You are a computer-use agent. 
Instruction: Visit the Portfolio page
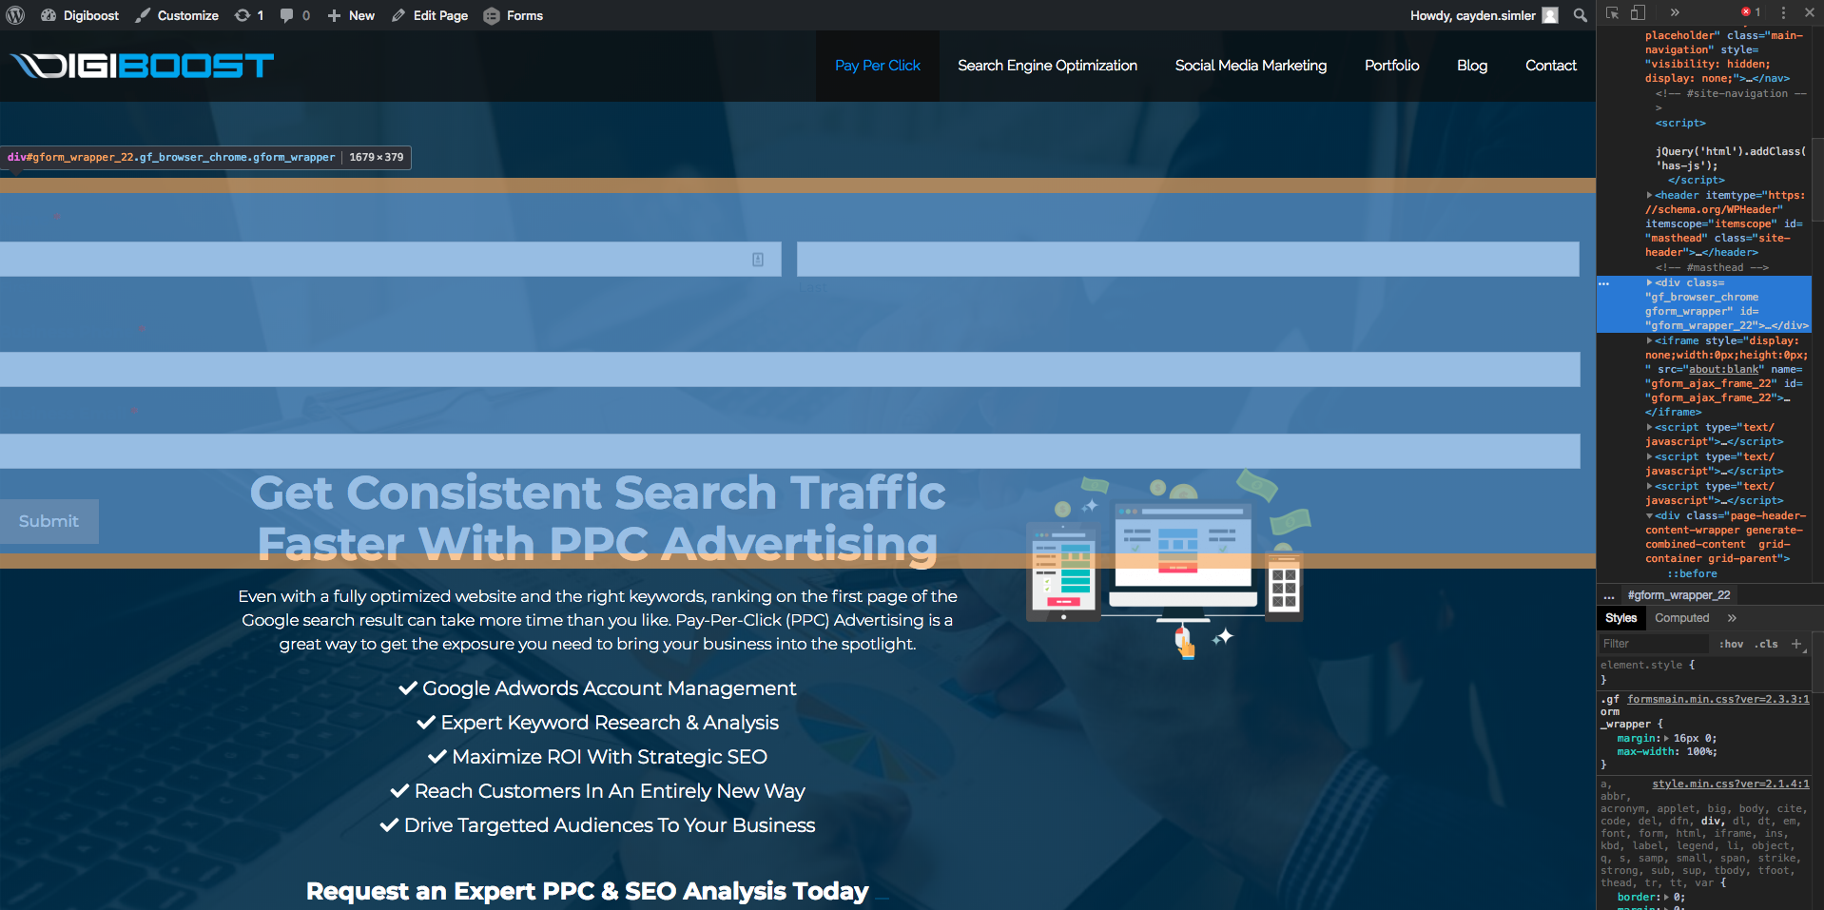tap(1392, 66)
